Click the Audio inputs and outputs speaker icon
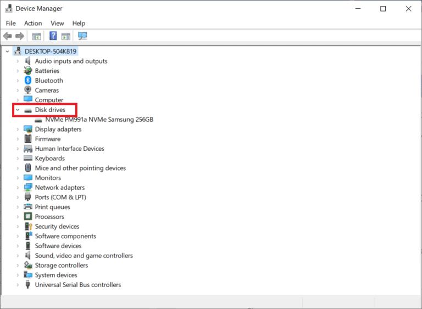422x309 pixels. pos(27,61)
